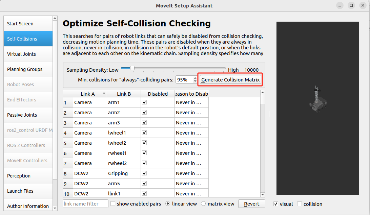This screenshot has width=370, height=215.
Task: Go to Launch Files page
Action: [28, 191]
